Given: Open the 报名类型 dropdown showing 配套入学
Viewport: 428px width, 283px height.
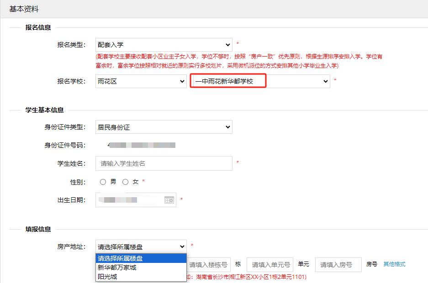Looking at the screenshot, I should 164,45.
